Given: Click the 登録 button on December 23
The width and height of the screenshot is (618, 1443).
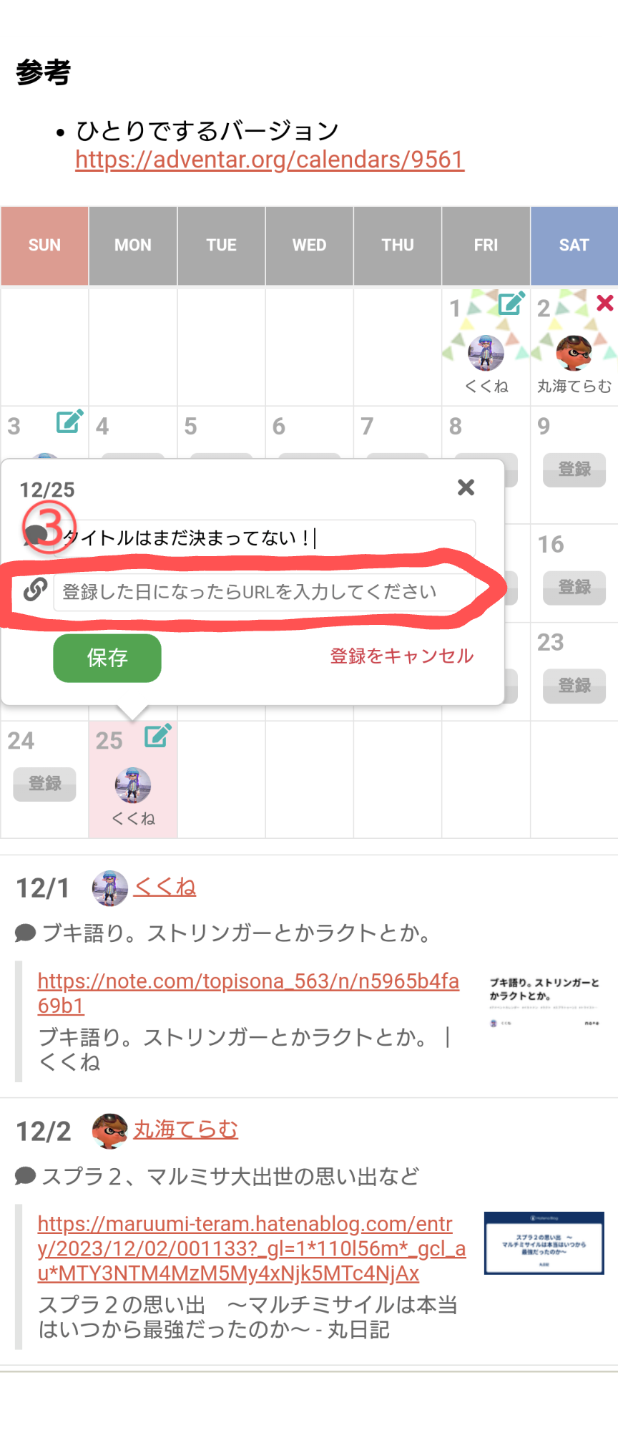Looking at the screenshot, I should coord(574,686).
